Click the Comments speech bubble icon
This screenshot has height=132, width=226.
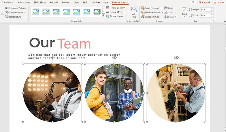(x=193, y=2)
